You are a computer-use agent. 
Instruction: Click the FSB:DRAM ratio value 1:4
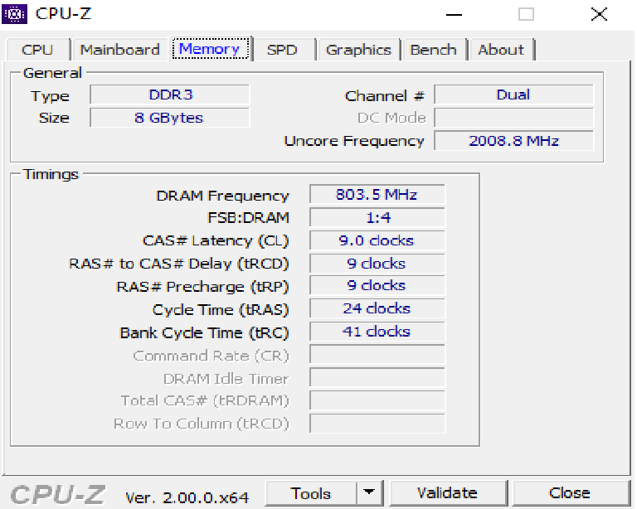coord(377,217)
